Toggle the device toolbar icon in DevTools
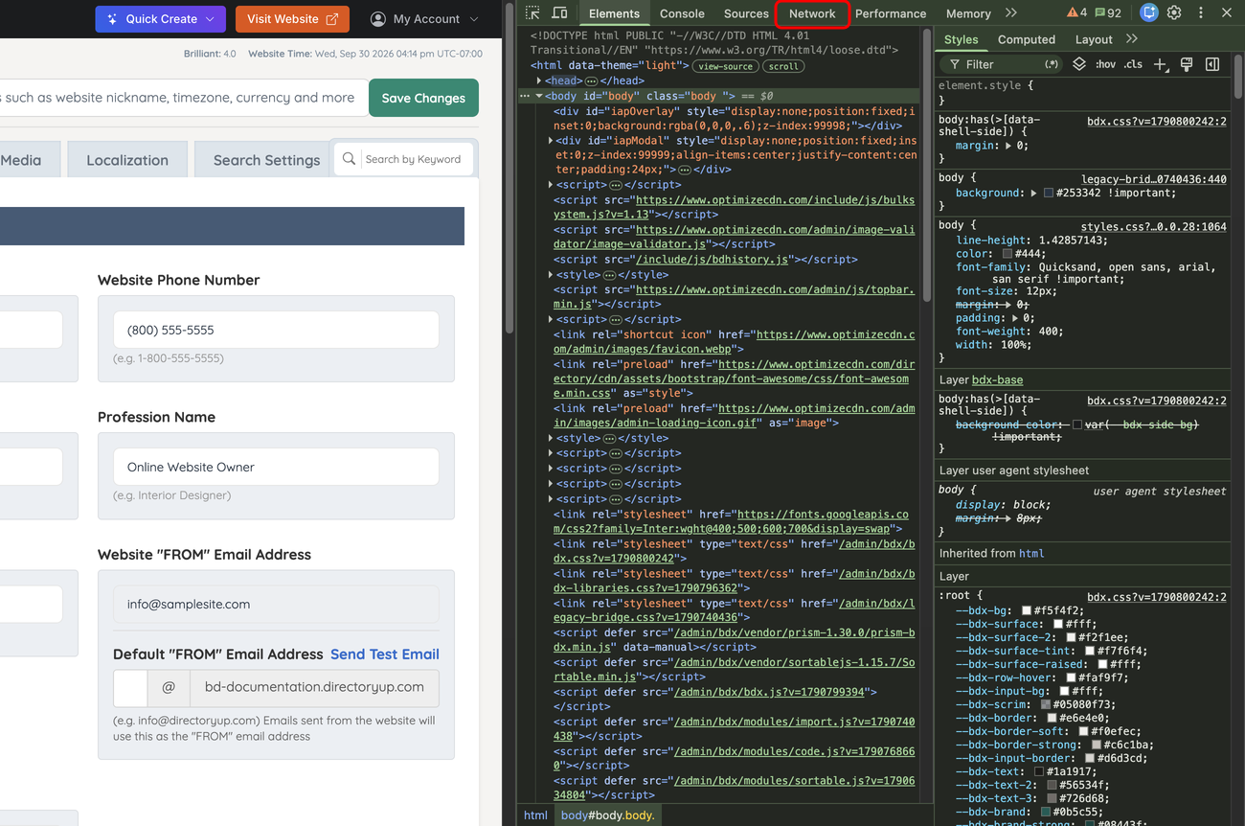Screen dimensions: 1245x826 pos(559,13)
